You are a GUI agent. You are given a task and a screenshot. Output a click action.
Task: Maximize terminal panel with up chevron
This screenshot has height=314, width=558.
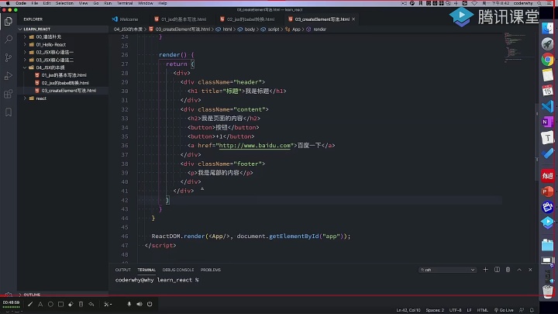519,270
